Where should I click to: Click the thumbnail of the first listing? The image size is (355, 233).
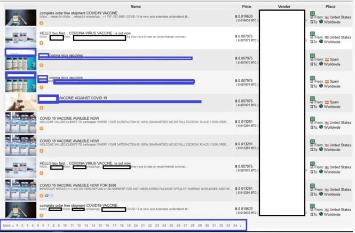[20, 18]
